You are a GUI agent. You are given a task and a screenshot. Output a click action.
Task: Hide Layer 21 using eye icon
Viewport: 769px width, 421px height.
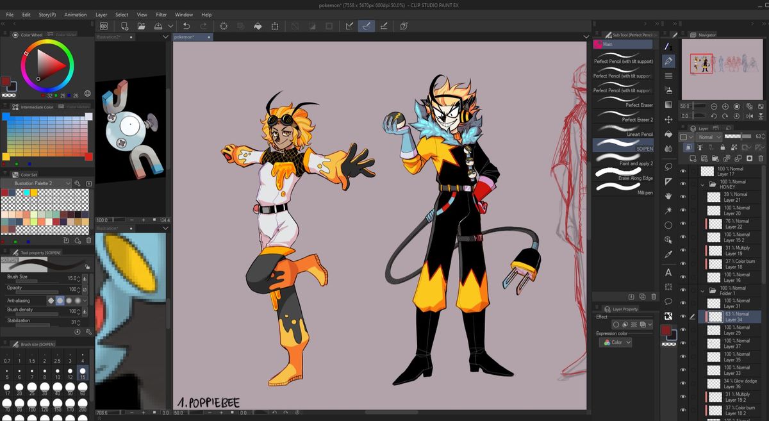682,197
